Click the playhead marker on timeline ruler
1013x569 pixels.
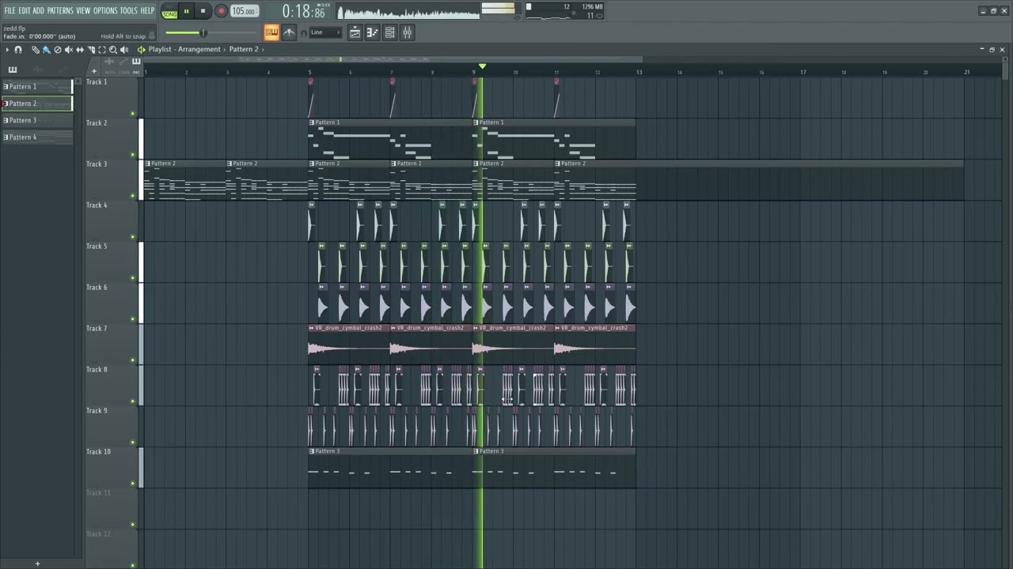pyautogui.click(x=482, y=66)
